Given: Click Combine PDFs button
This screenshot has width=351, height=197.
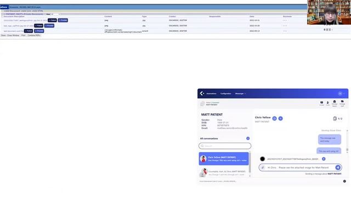Looking at the screenshot, I should pos(34,36).
